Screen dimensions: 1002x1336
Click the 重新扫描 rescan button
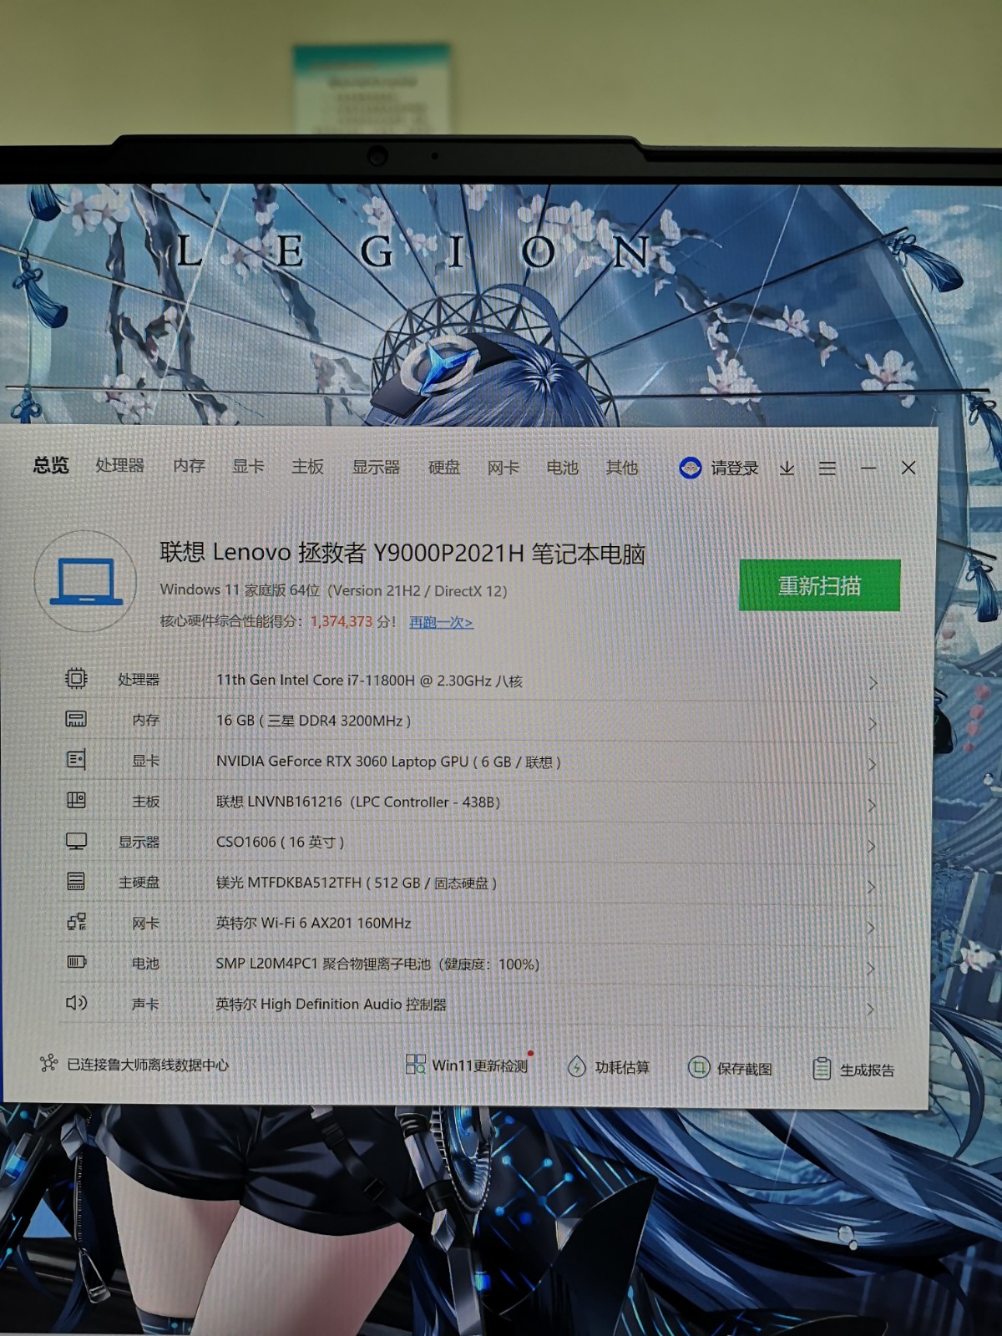point(819,585)
